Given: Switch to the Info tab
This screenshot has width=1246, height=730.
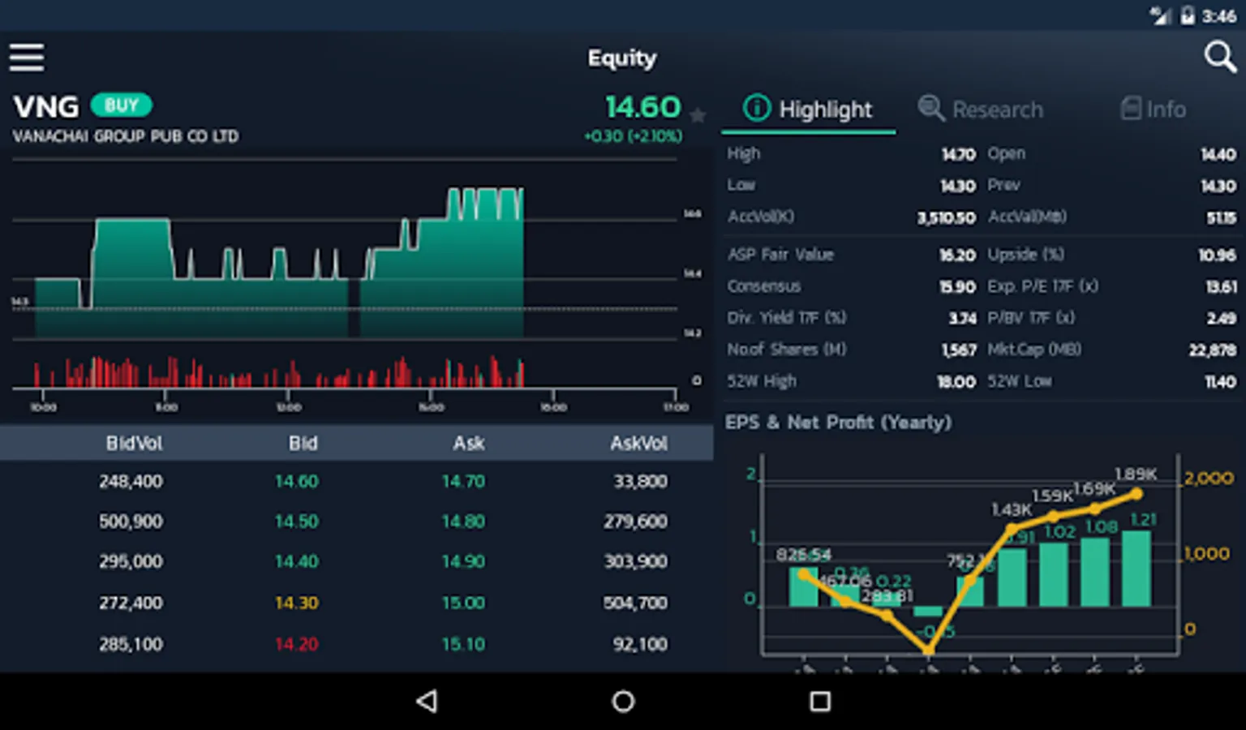Looking at the screenshot, I should [1153, 109].
